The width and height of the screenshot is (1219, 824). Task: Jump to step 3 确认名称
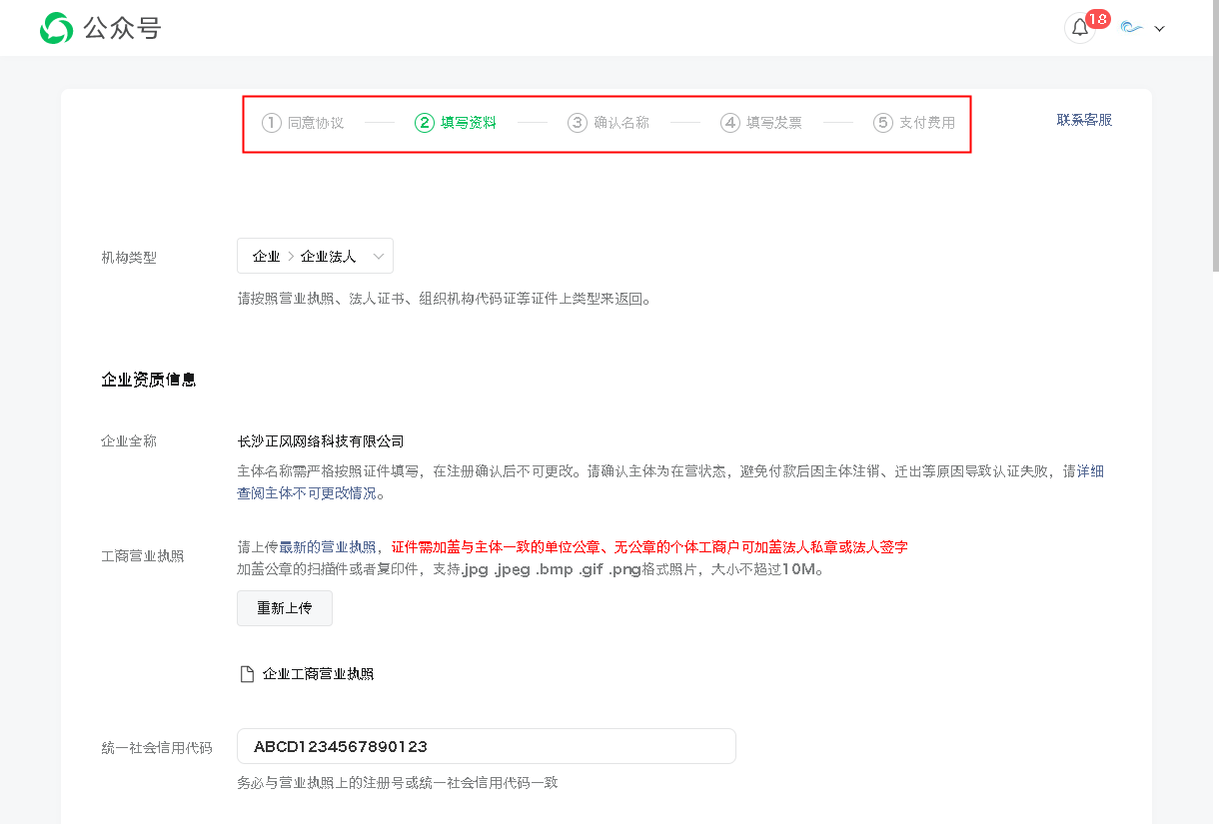click(x=609, y=123)
